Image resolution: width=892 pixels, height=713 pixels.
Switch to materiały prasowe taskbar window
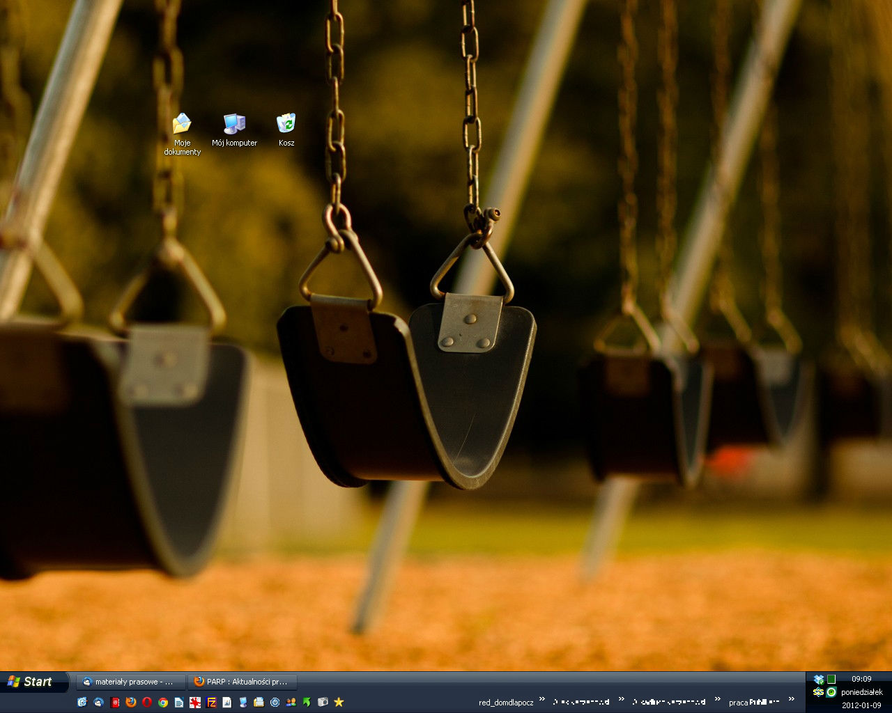pyautogui.click(x=131, y=682)
